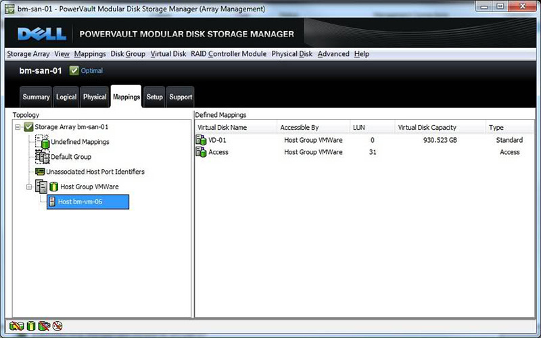This screenshot has width=541, height=338.
Task: Click the Undefined Mappings icon in topology
Action: [43, 142]
